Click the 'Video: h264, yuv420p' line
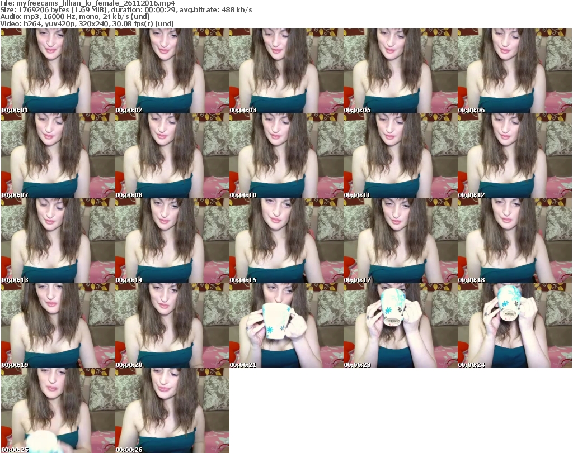 pyautogui.click(x=87, y=23)
